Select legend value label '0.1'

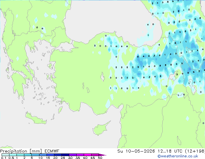(4, 158)
